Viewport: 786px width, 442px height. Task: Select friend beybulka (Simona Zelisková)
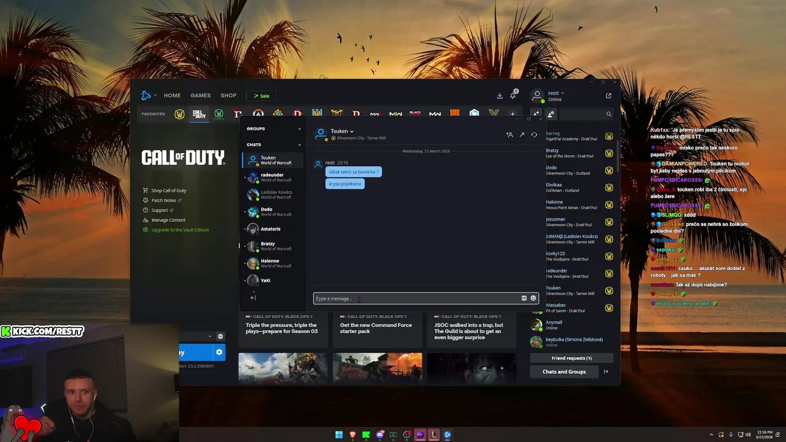pos(572,342)
